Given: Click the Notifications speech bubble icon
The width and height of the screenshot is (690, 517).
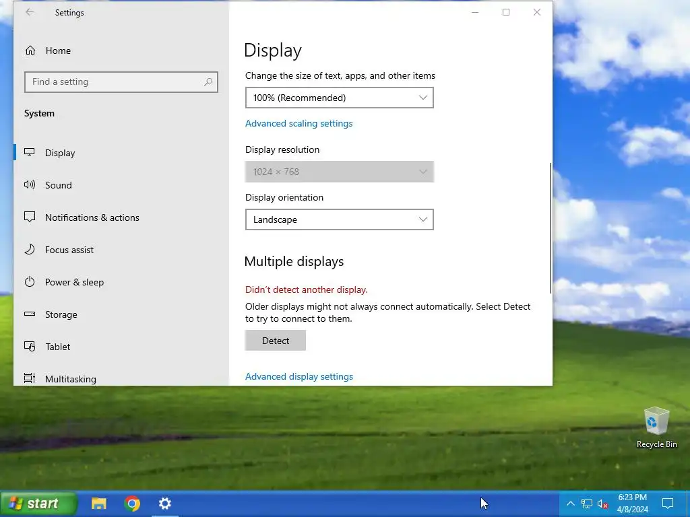Looking at the screenshot, I should (x=30, y=217).
